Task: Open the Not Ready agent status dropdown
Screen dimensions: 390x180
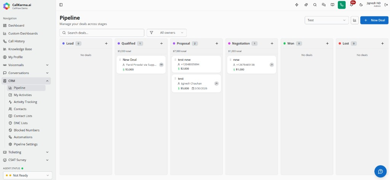Action: [x=27, y=175]
